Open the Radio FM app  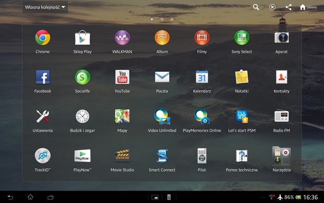coord(281,116)
